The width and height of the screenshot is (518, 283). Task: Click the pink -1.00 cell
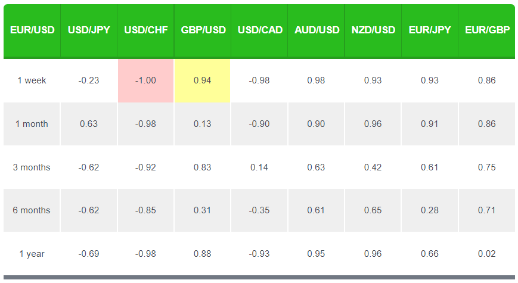tap(146, 80)
